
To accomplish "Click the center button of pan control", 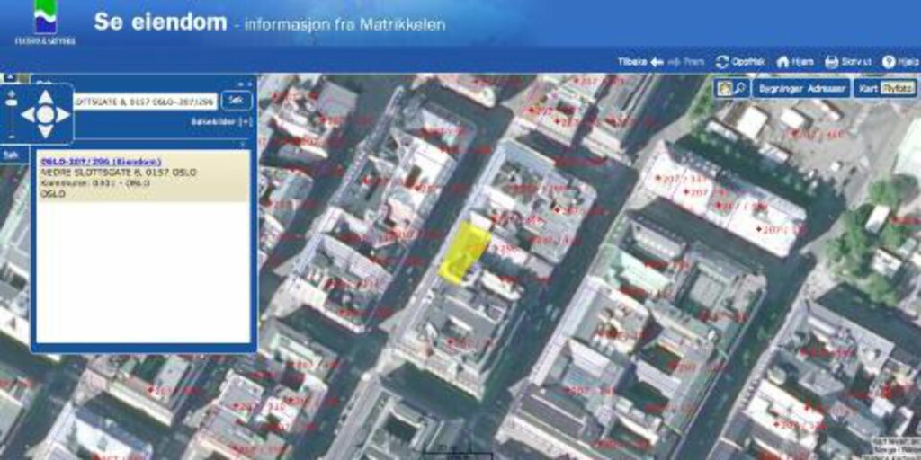I will (46, 115).
